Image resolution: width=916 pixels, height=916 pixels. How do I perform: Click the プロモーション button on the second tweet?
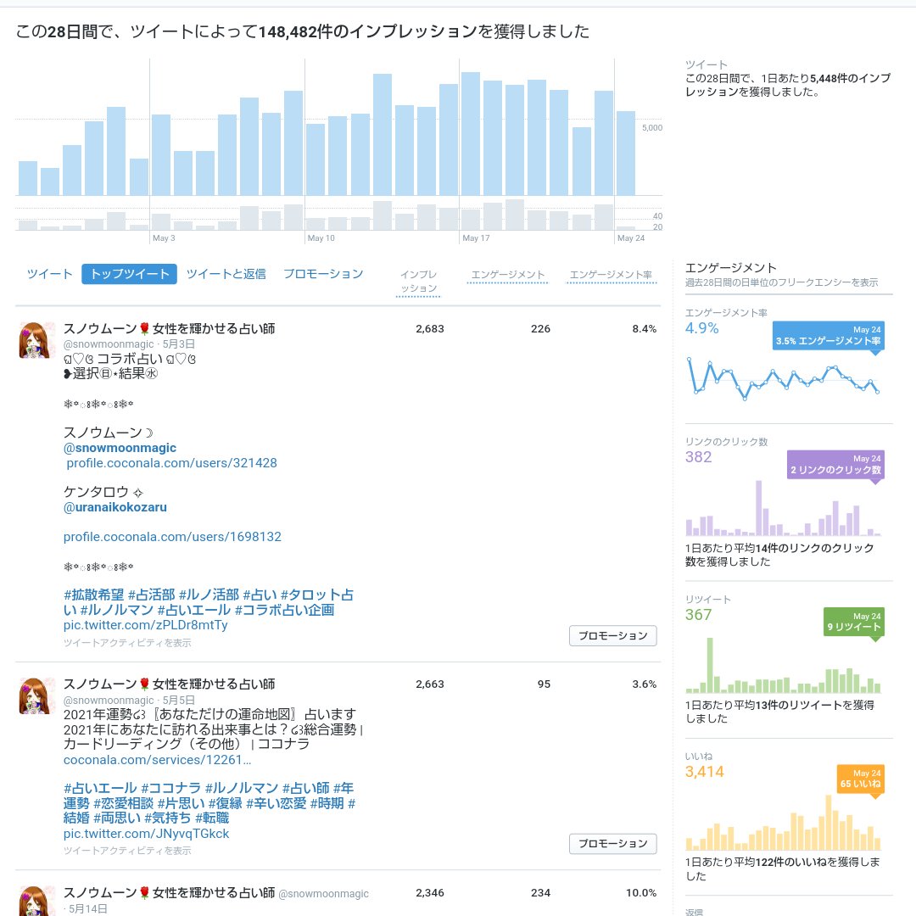(612, 844)
